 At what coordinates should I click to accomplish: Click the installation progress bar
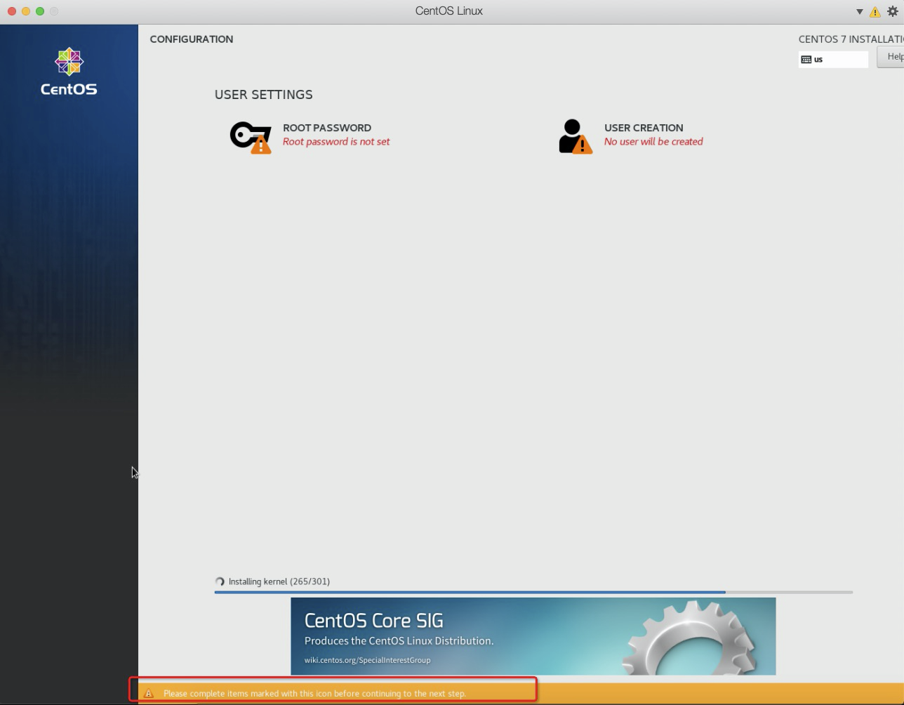pyautogui.click(x=533, y=592)
